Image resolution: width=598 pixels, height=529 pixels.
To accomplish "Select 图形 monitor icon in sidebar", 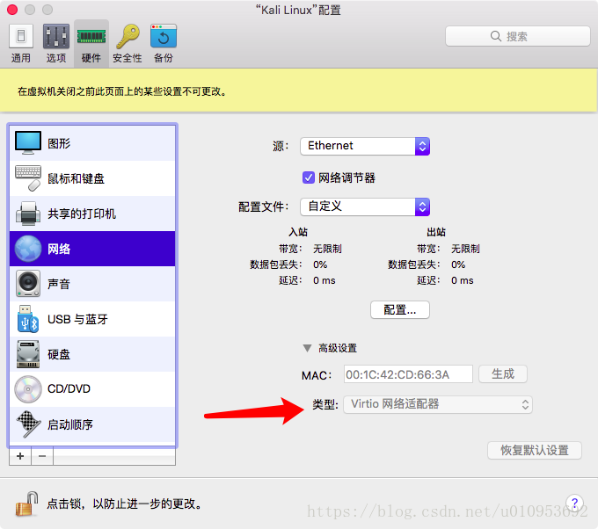I will click(x=28, y=143).
